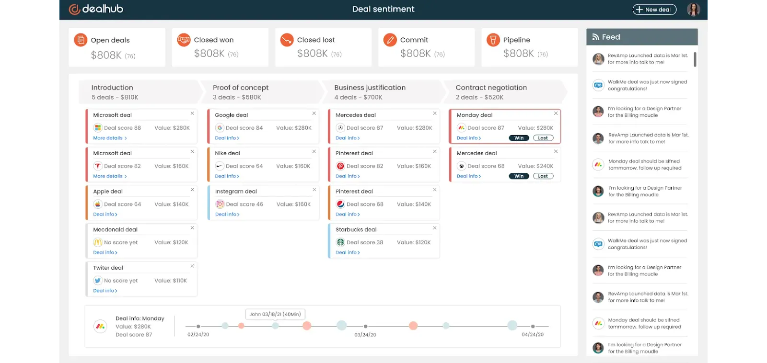Click the Instagram logo icon
This screenshot has width=767, height=363.
pos(220,204)
